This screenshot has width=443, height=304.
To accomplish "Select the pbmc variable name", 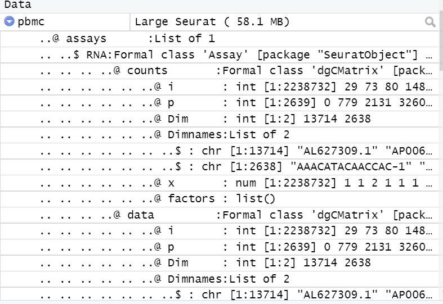I will [31, 22].
